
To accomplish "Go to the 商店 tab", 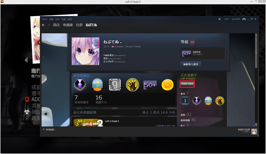I will tap(56, 25).
